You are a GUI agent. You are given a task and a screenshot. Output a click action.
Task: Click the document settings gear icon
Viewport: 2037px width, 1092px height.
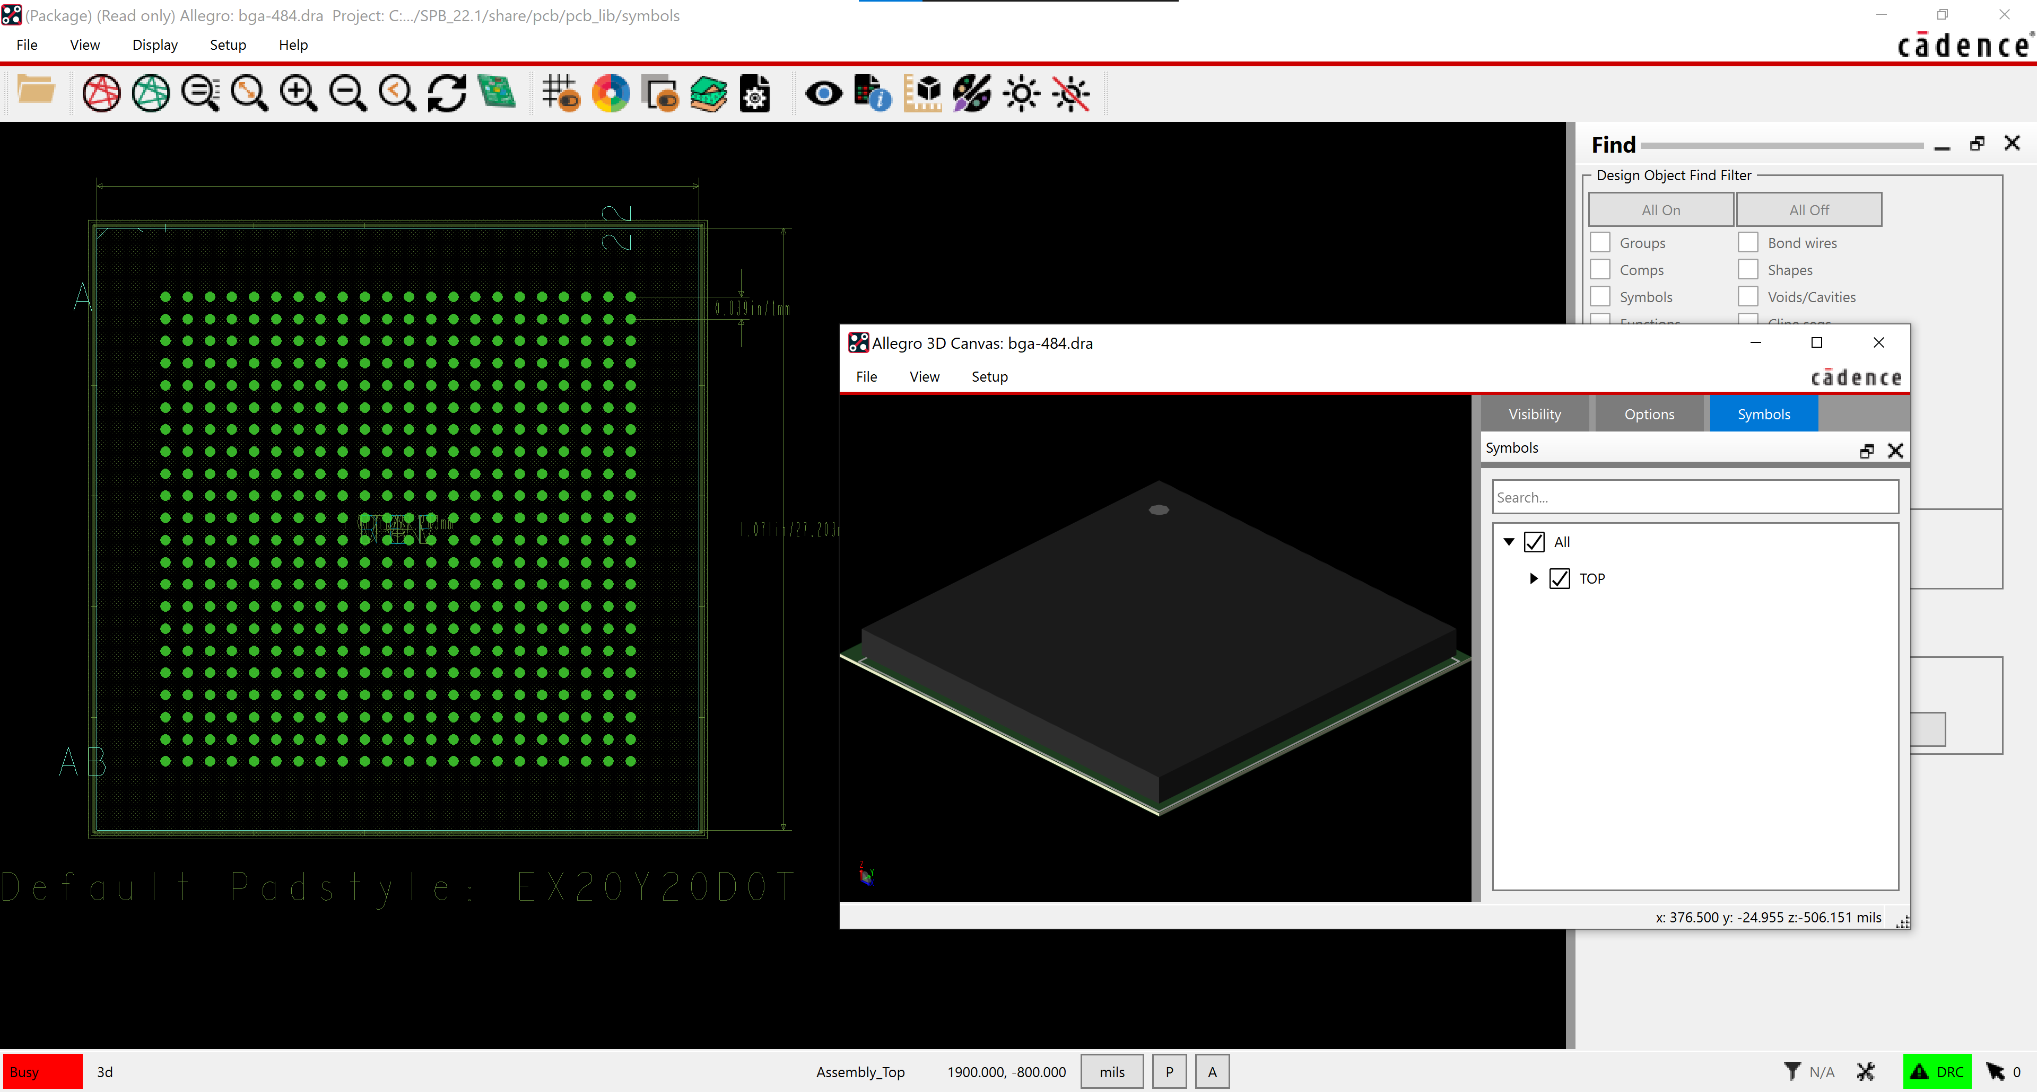click(x=755, y=93)
